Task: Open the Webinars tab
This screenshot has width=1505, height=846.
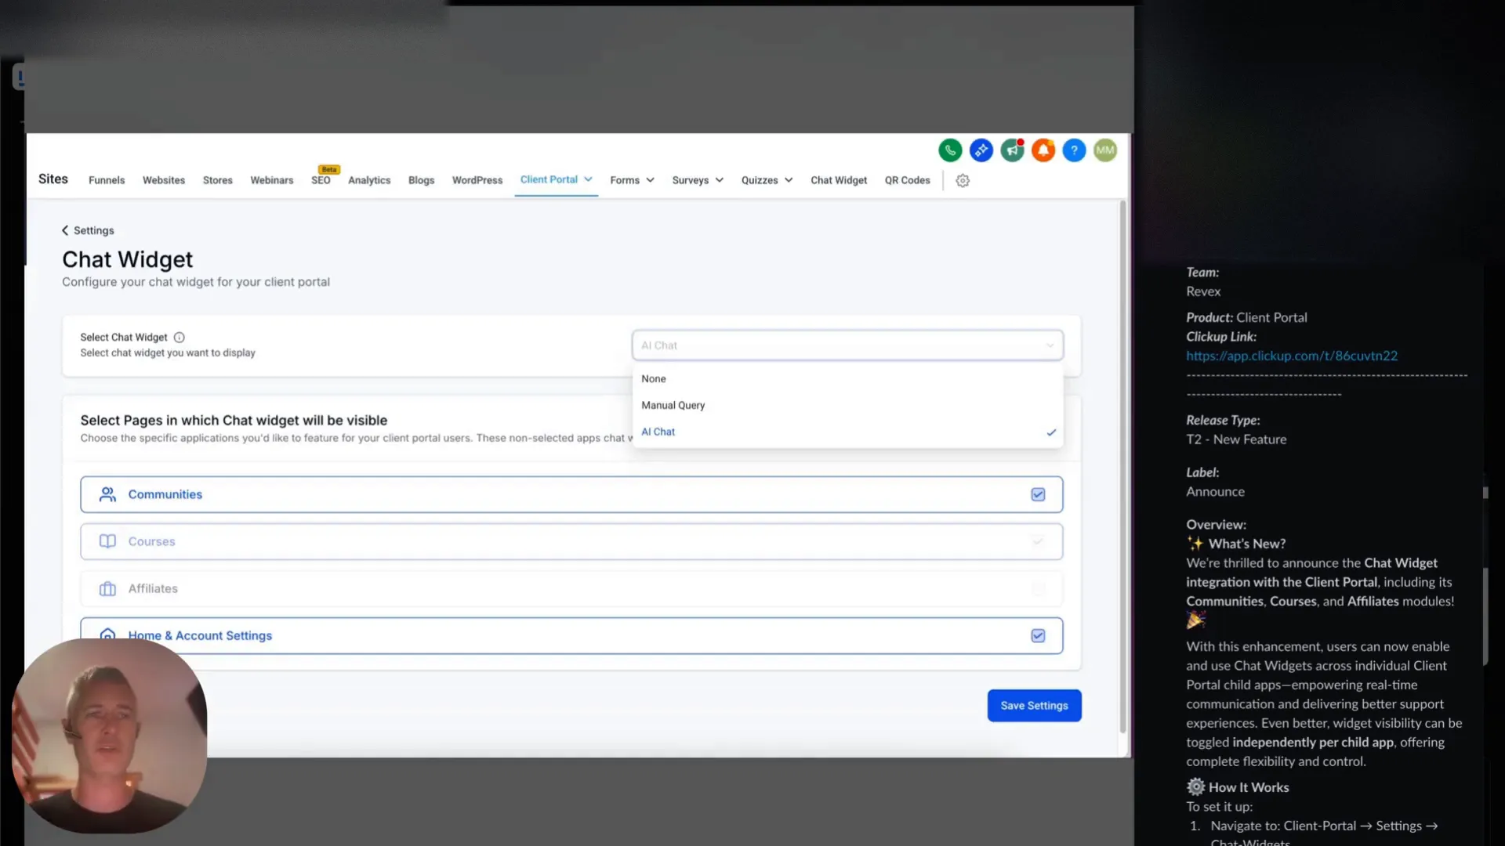Action: 272,180
